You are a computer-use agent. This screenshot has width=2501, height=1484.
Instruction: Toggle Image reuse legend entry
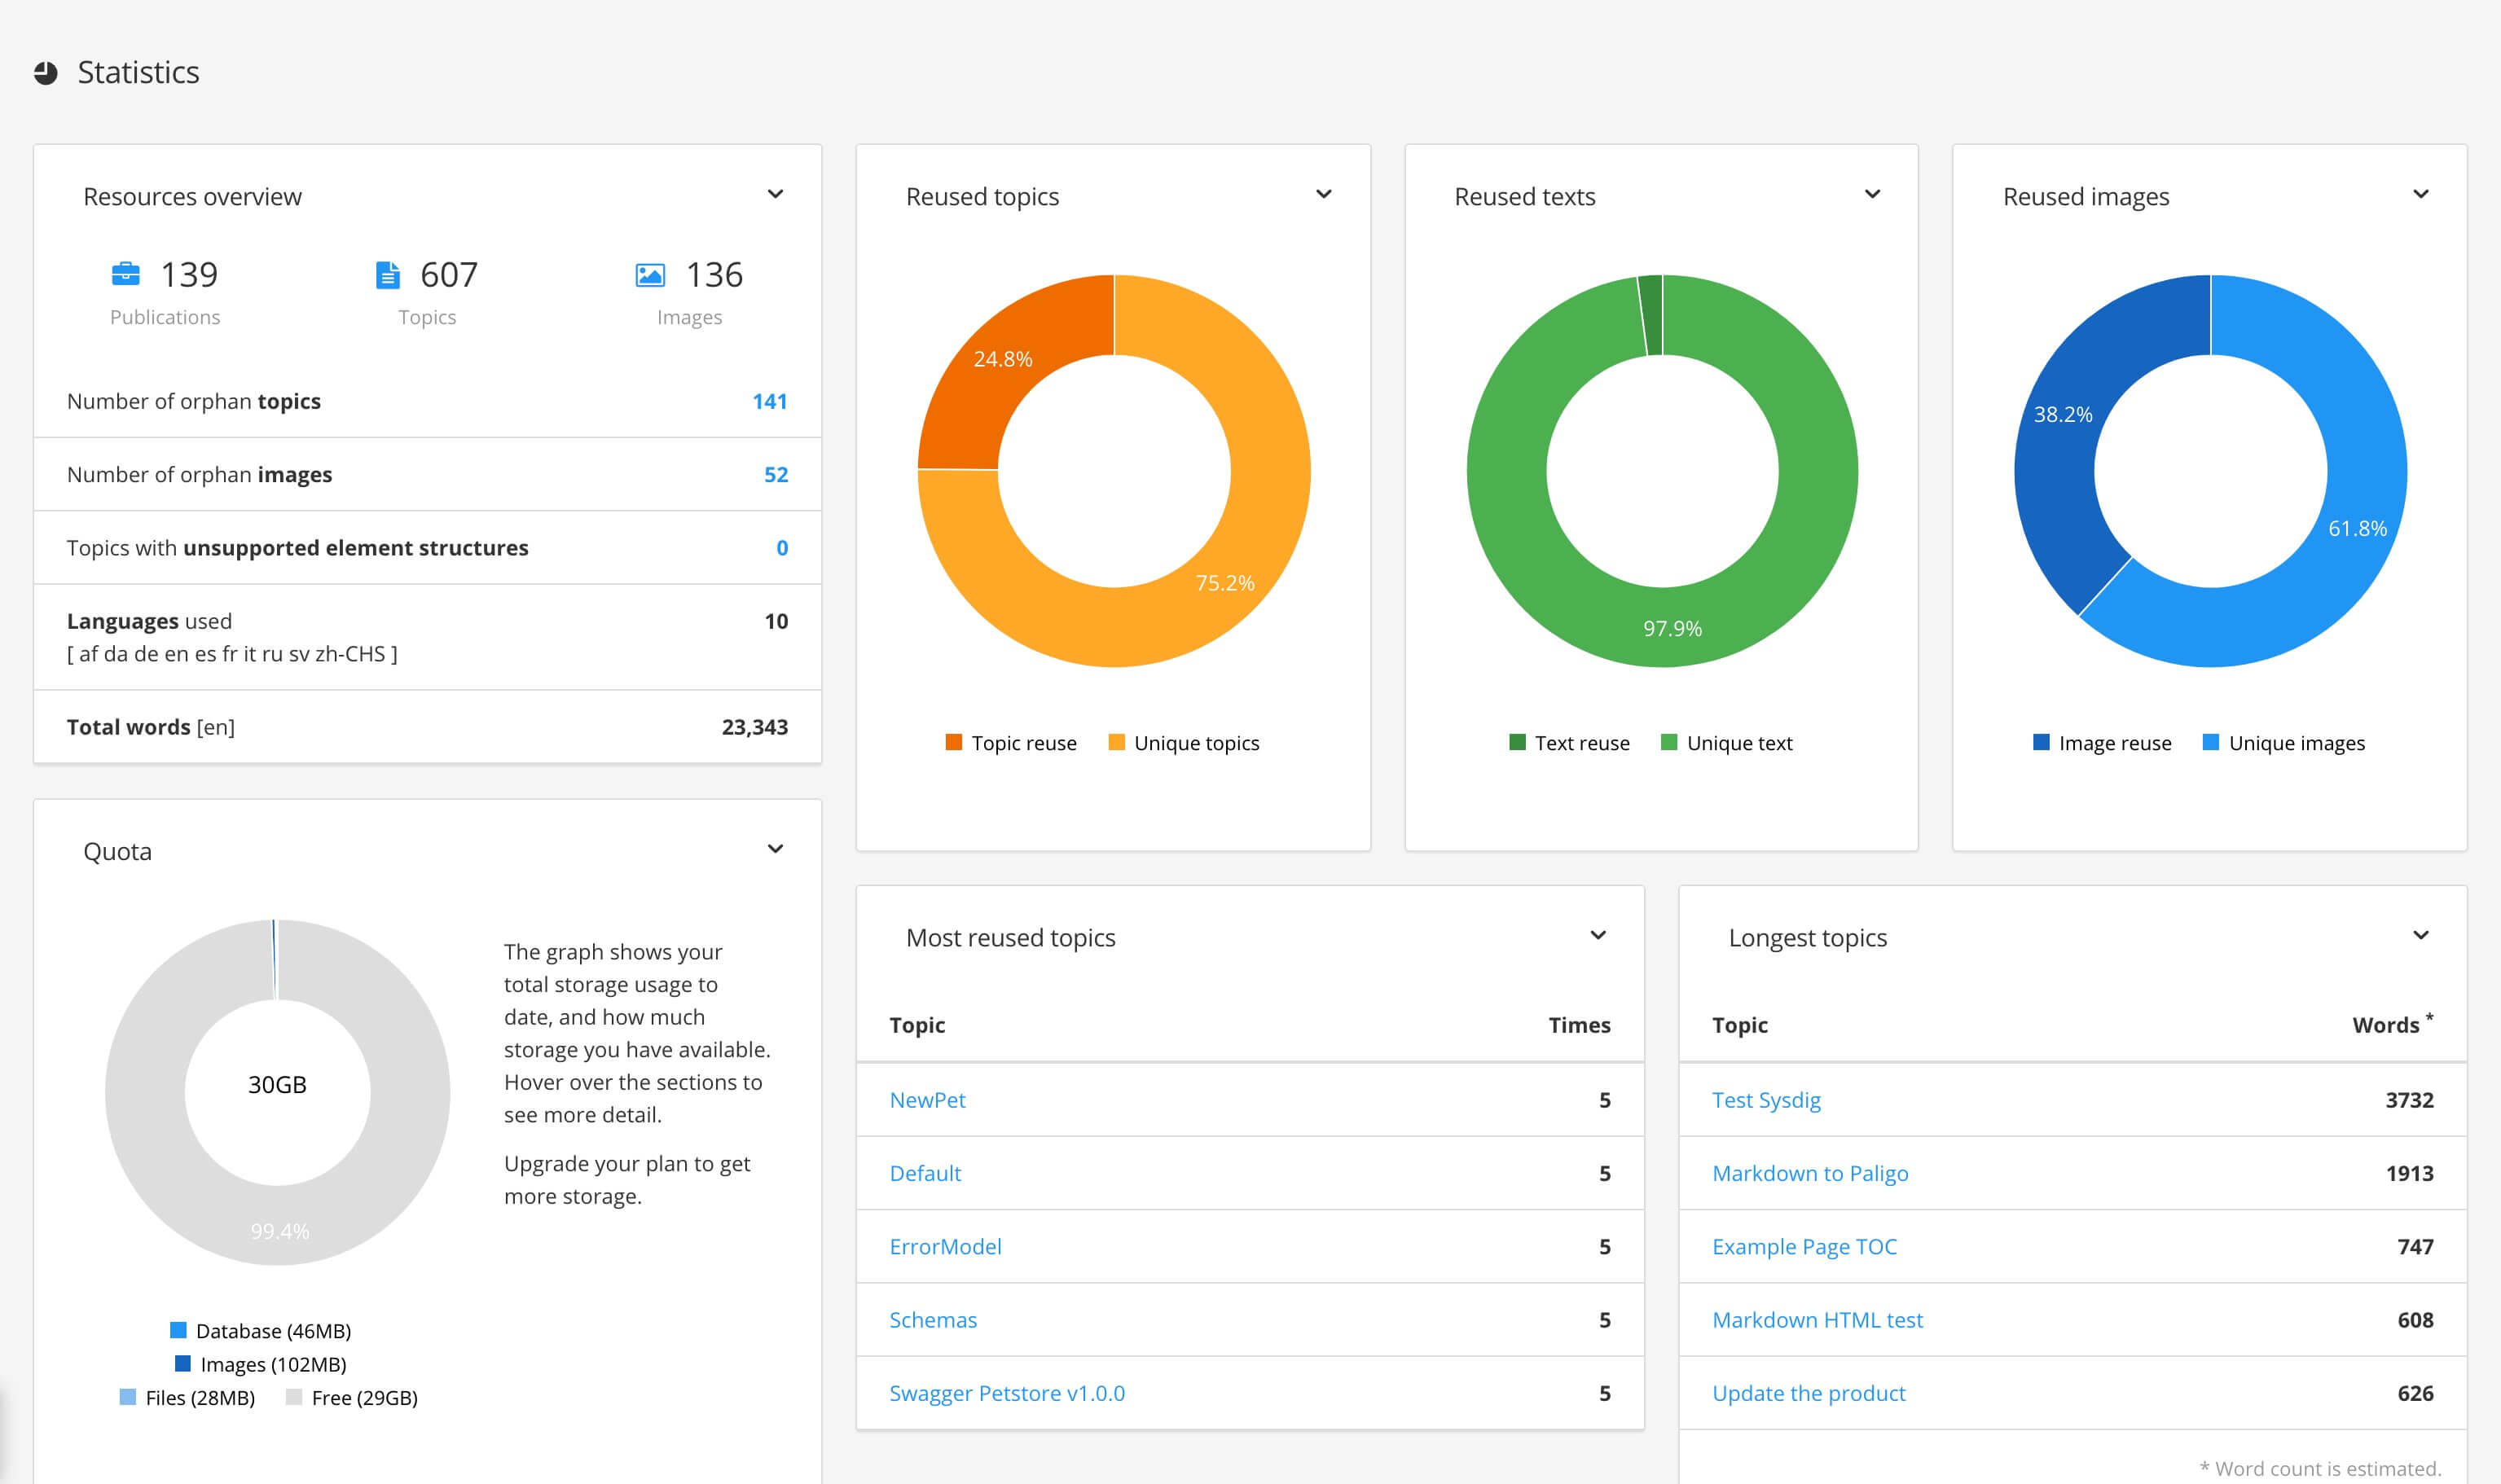click(2102, 743)
